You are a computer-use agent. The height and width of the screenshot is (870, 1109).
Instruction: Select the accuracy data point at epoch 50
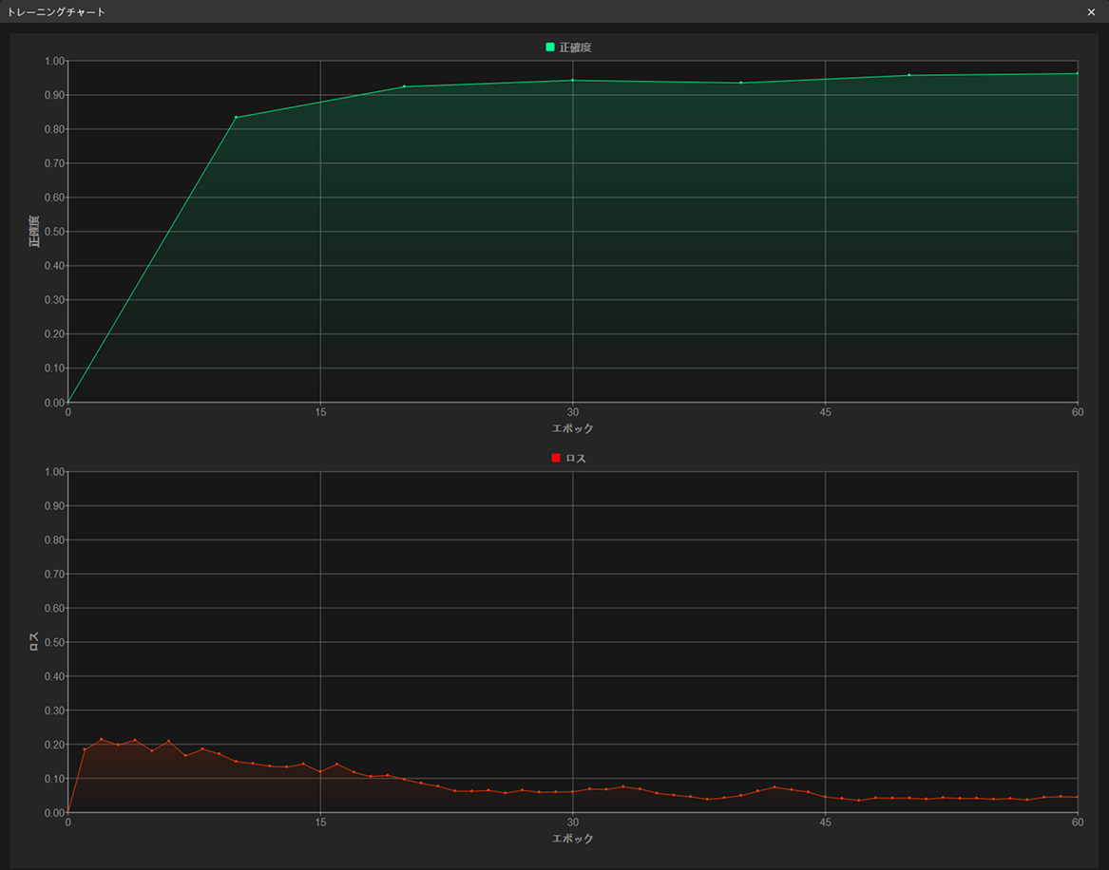(x=909, y=75)
